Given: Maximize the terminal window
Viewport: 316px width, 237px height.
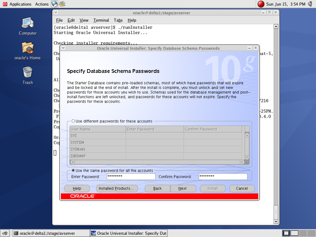Looking at the screenshot, I should pos(269,13).
